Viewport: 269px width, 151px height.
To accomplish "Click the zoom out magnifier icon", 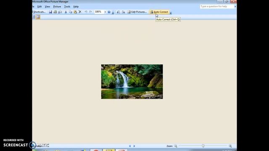I will pyautogui.click(x=176, y=146).
